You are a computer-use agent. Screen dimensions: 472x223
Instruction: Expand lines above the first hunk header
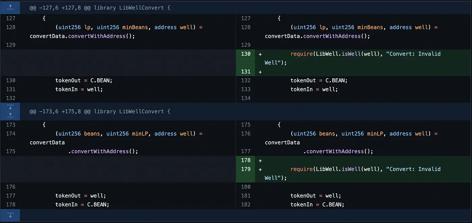pos(10,7)
